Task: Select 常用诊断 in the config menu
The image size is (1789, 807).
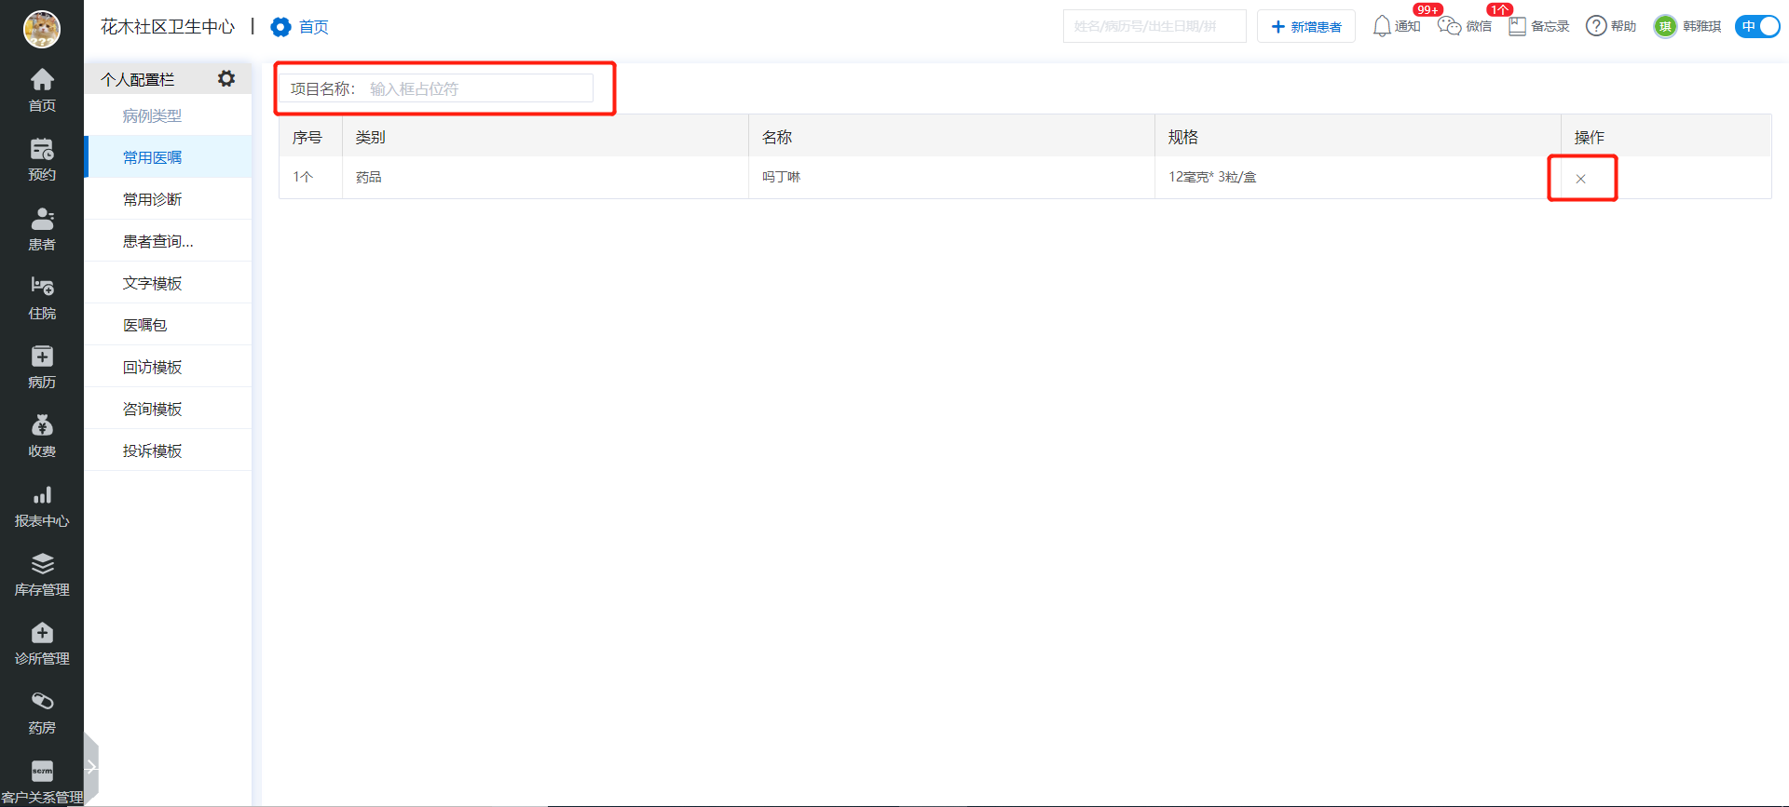Action: (x=168, y=199)
